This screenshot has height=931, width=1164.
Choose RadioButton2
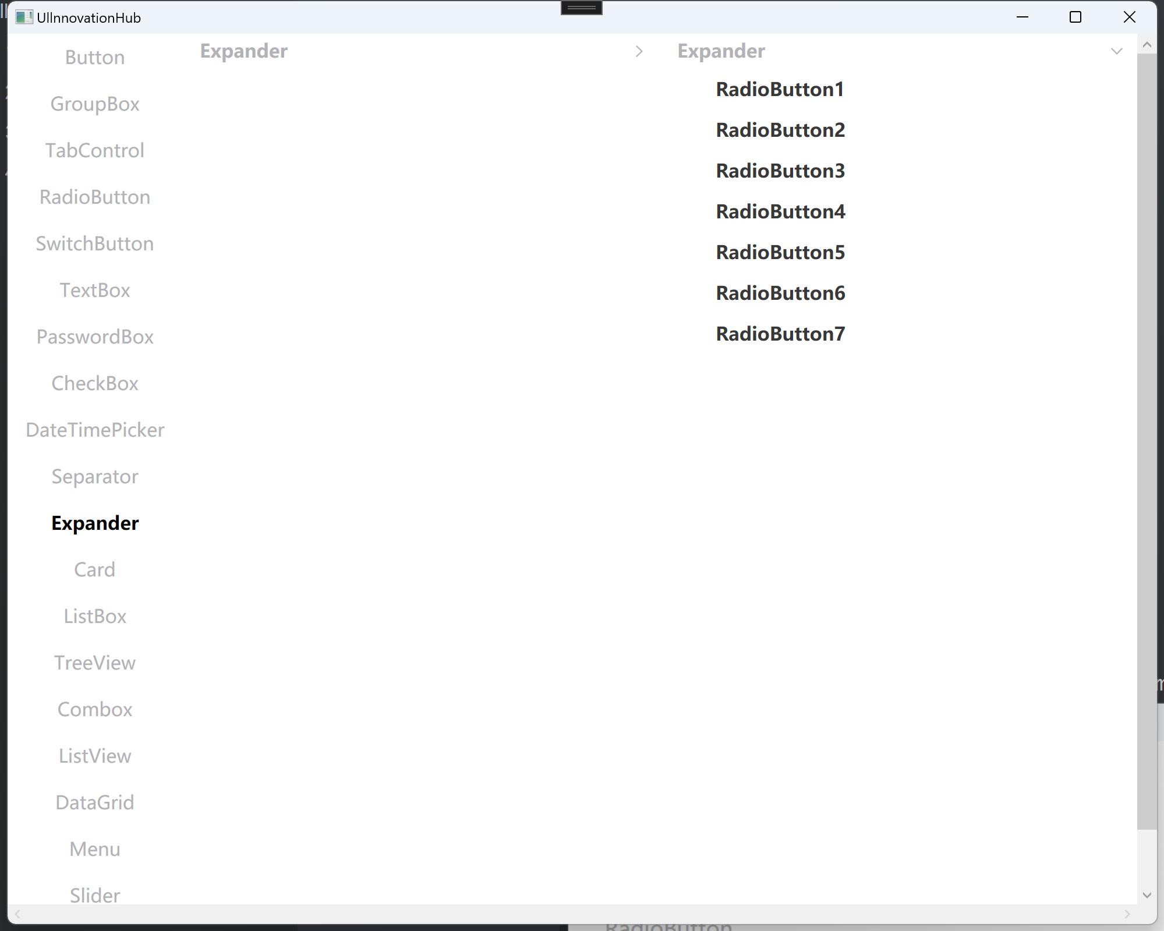point(780,130)
